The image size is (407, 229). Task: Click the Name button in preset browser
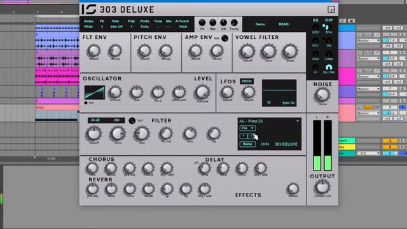pos(247,144)
